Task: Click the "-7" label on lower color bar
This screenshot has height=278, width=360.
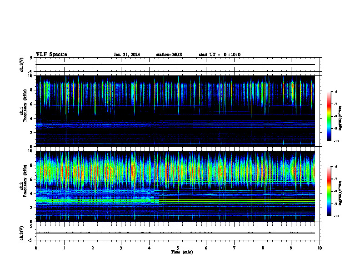Action: [x=335, y=179]
